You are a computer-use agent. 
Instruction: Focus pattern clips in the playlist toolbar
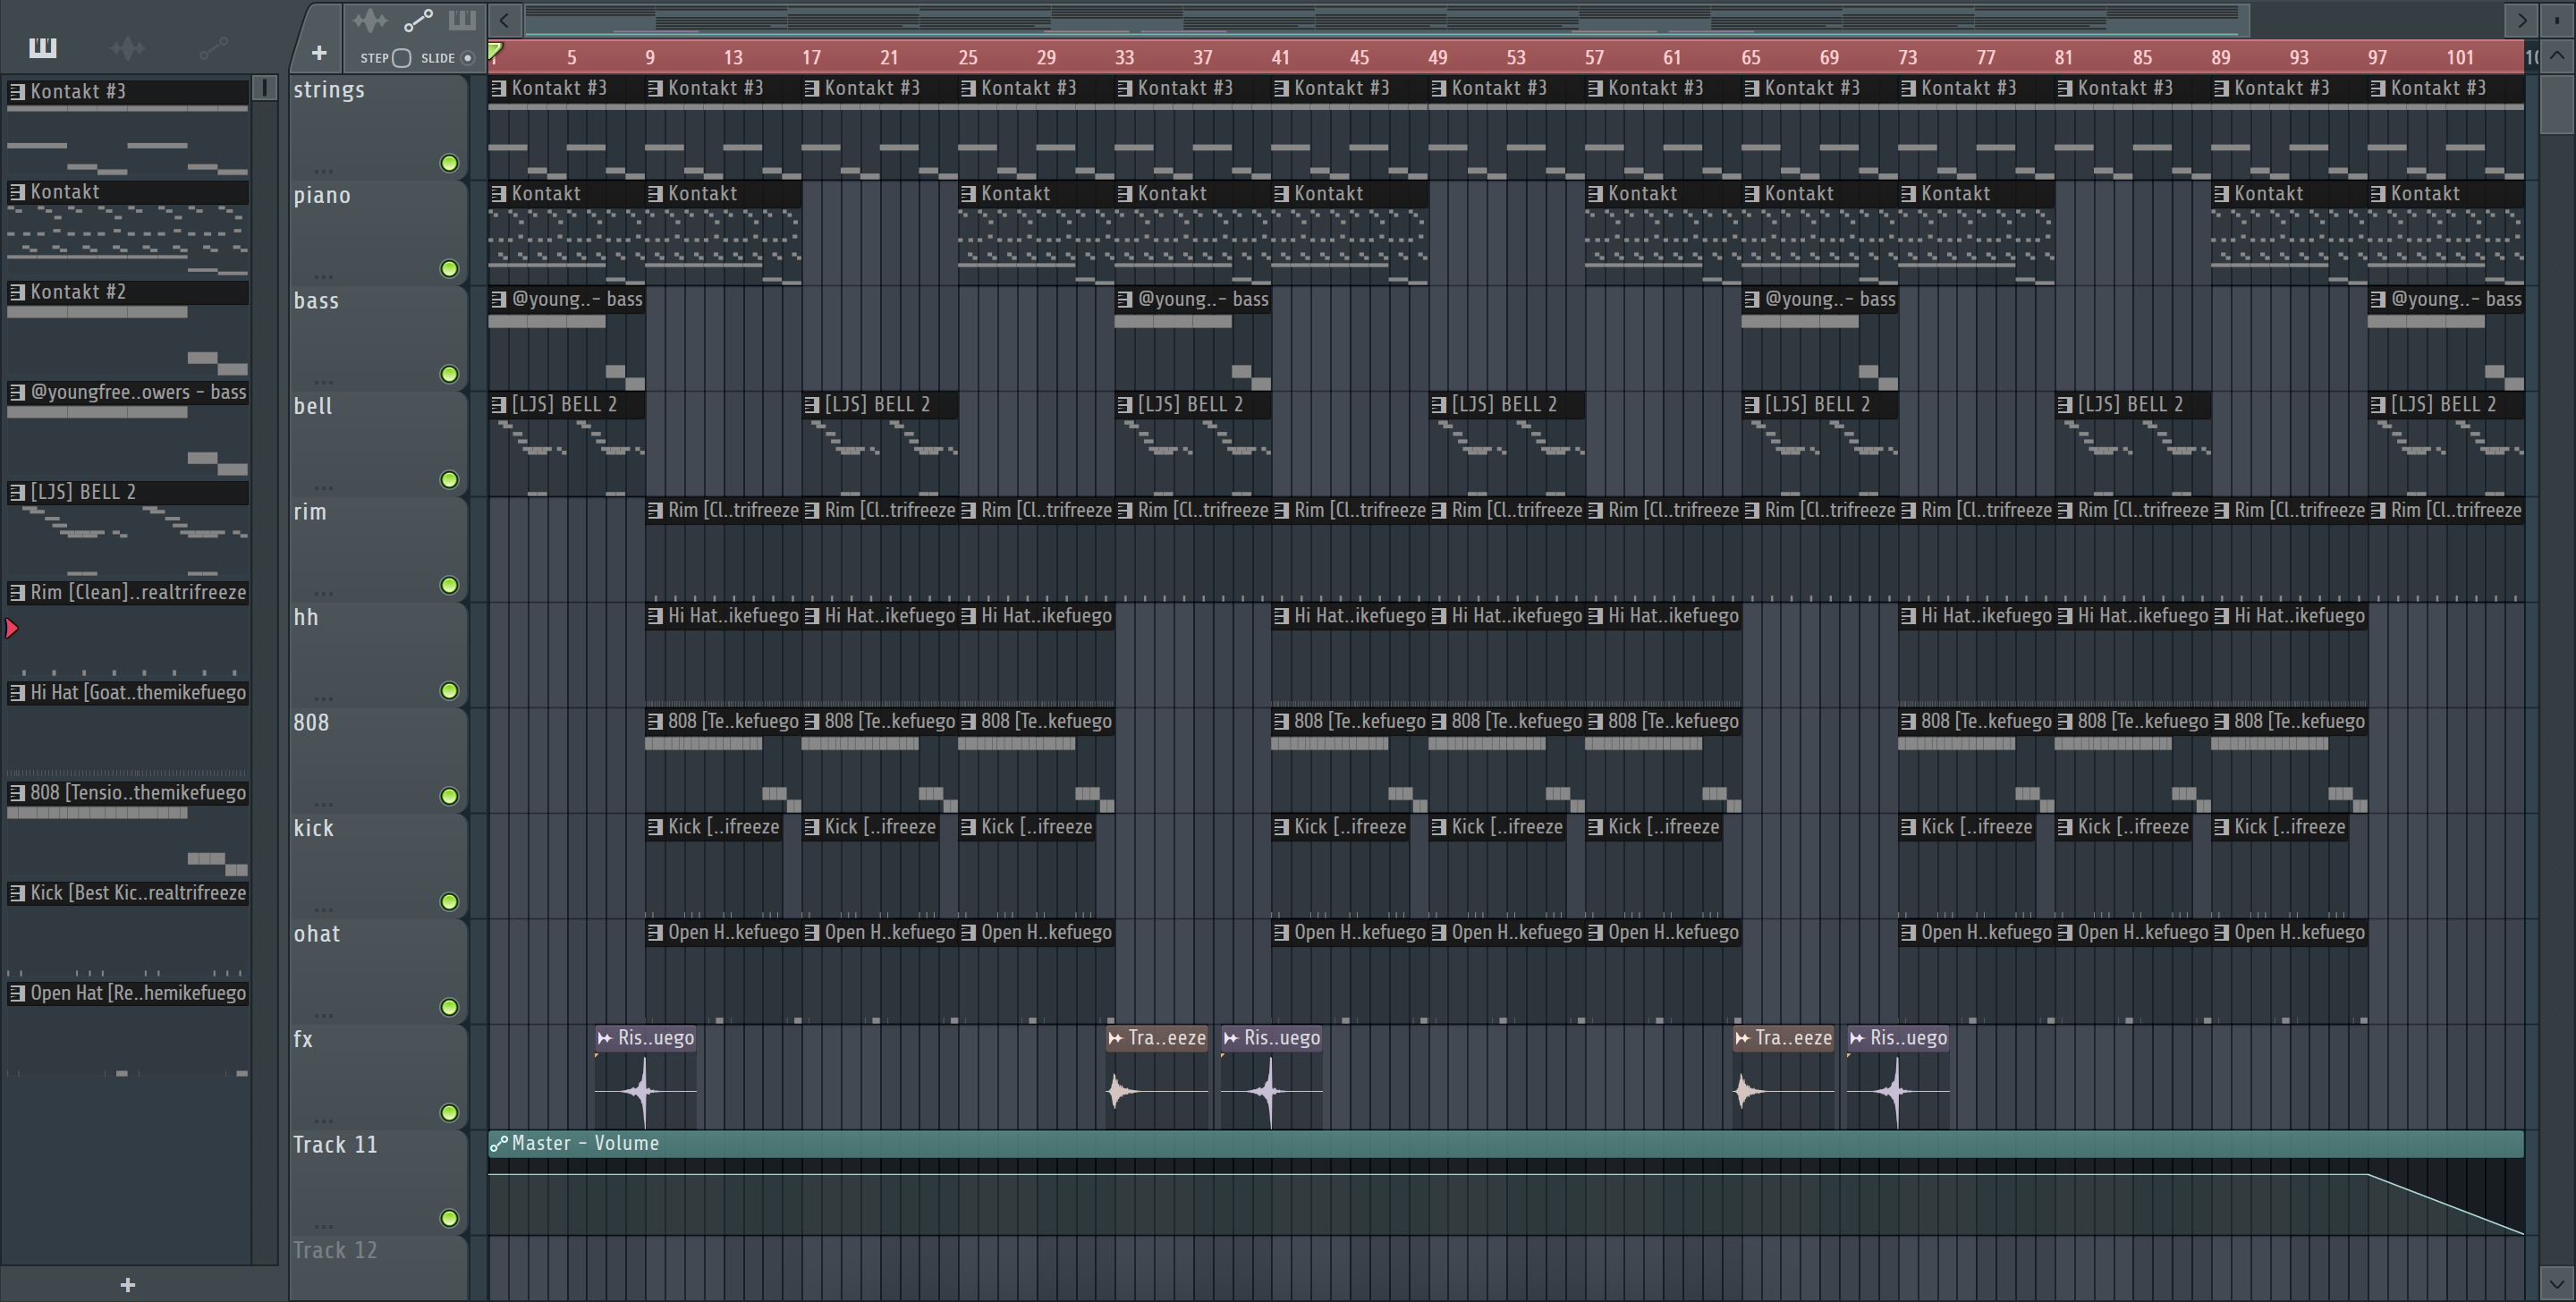(462, 20)
